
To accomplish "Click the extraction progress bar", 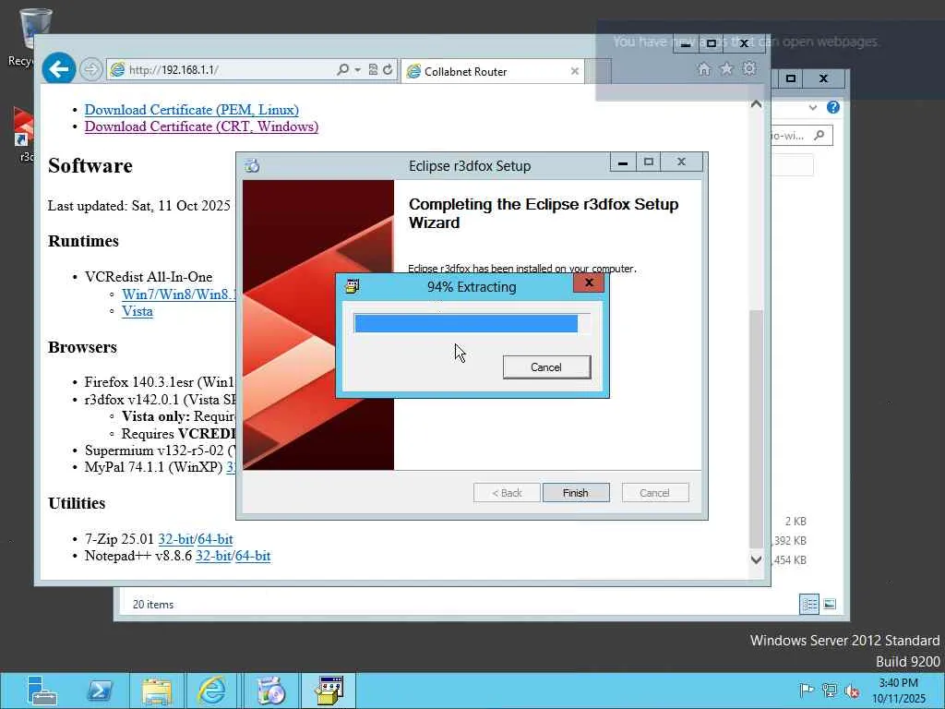I will pyautogui.click(x=472, y=324).
